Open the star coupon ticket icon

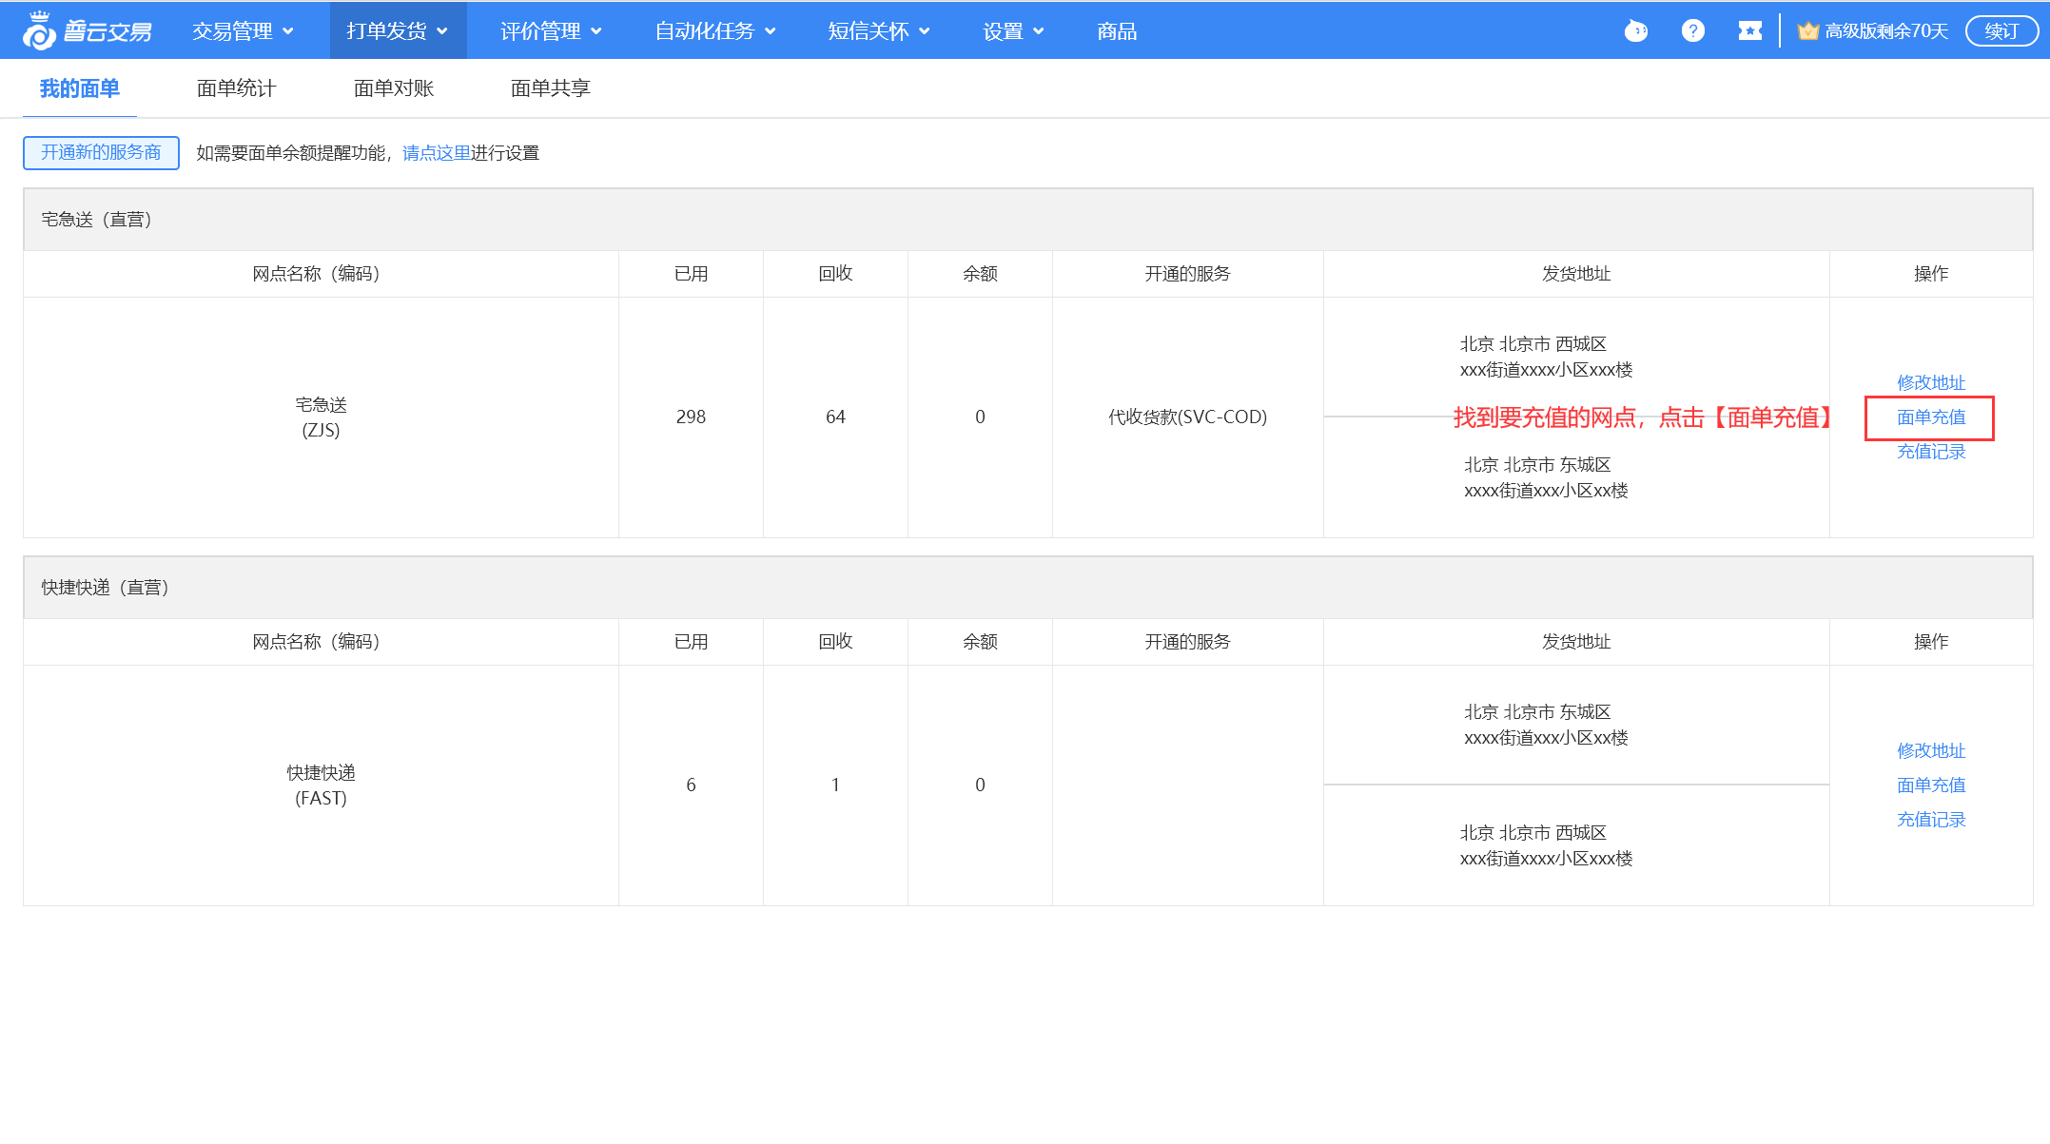1749,31
